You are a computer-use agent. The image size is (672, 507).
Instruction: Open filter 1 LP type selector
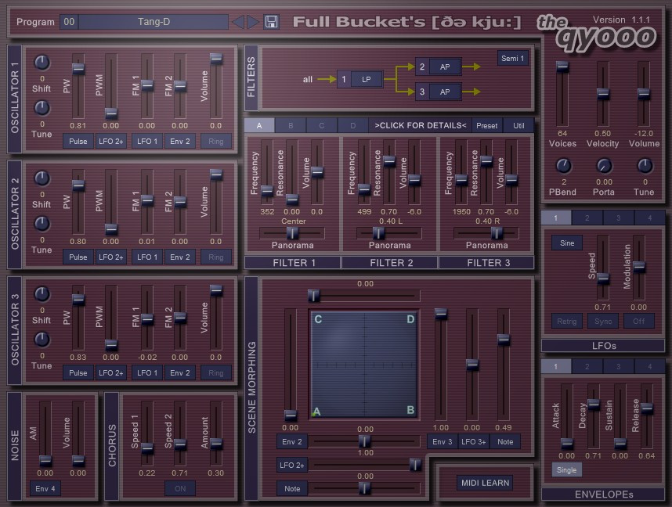pyautogui.click(x=367, y=79)
